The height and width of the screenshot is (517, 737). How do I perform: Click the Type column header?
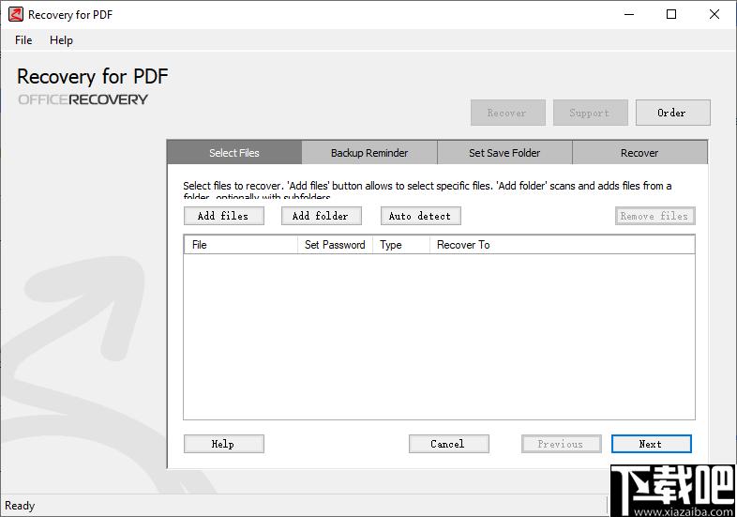(401, 245)
